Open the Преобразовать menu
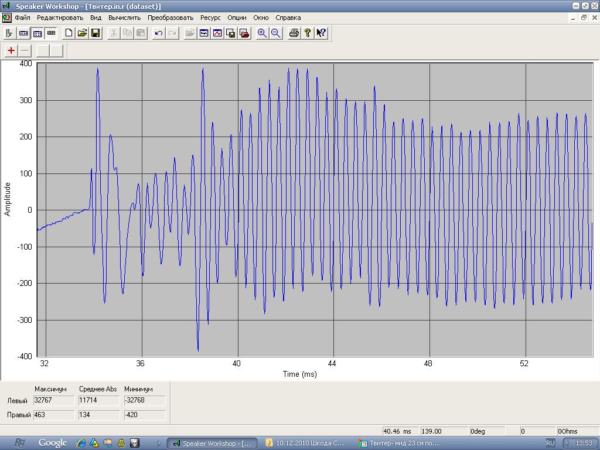 coord(171,18)
